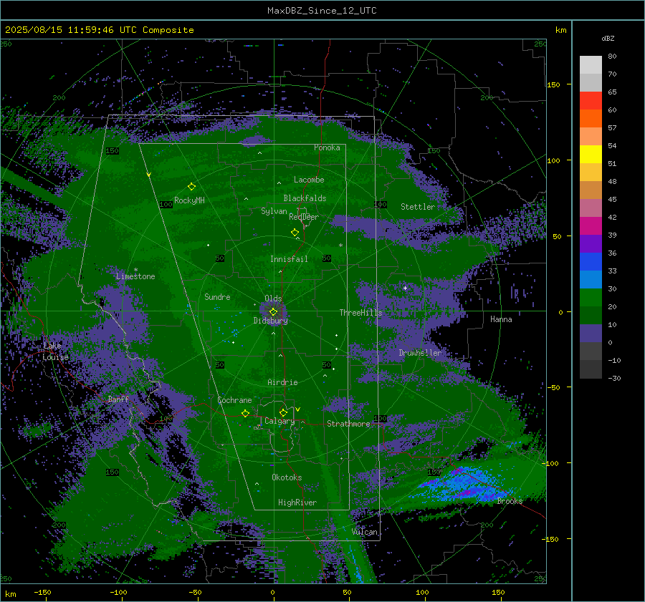Click the -30 value on dBZ scale

tap(614, 378)
